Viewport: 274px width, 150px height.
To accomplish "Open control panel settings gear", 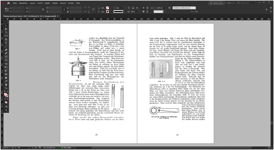I will pos(271,8).
